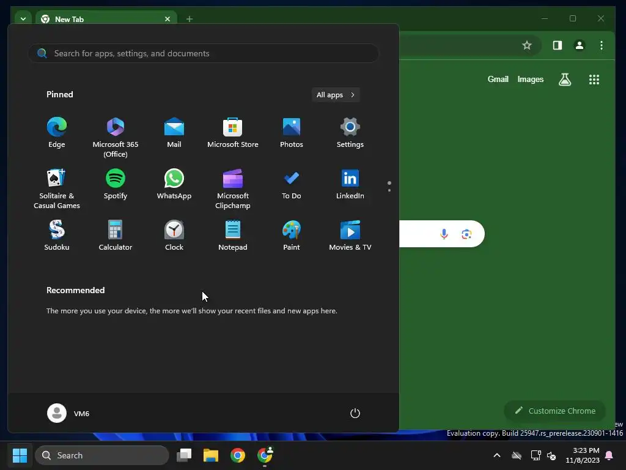The width and height of the screenshot is (626, 470).
Task: Open the Gmail link
Action: (498, 79)
